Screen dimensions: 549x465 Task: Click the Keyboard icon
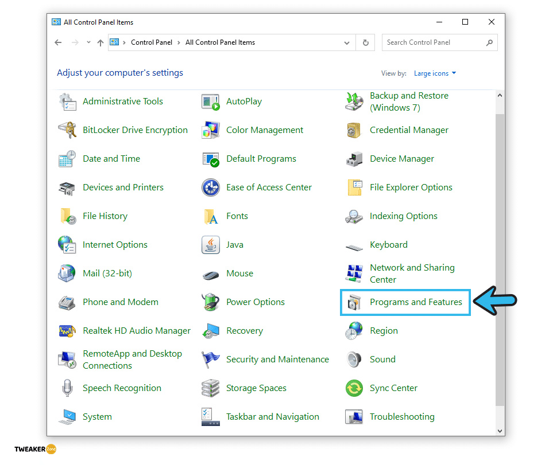click(354, 248)
